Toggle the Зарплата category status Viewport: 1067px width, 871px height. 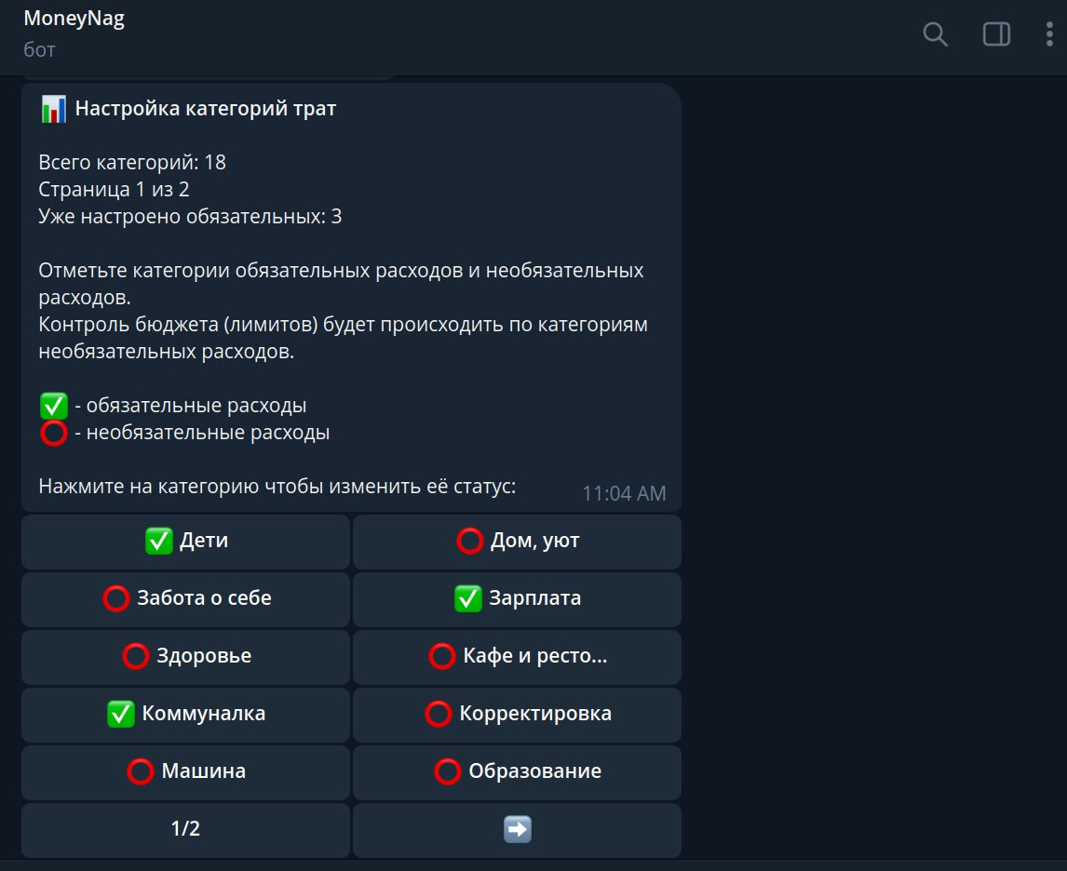point(517,598)
